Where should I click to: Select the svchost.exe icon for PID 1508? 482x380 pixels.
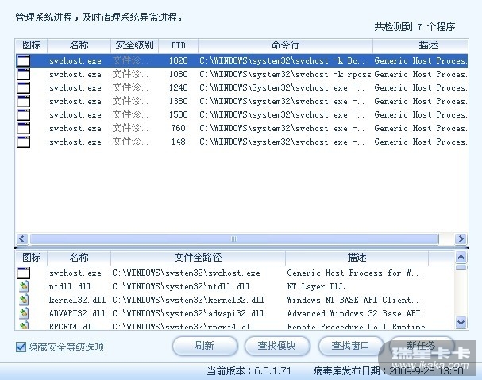(x=24, y=114)
